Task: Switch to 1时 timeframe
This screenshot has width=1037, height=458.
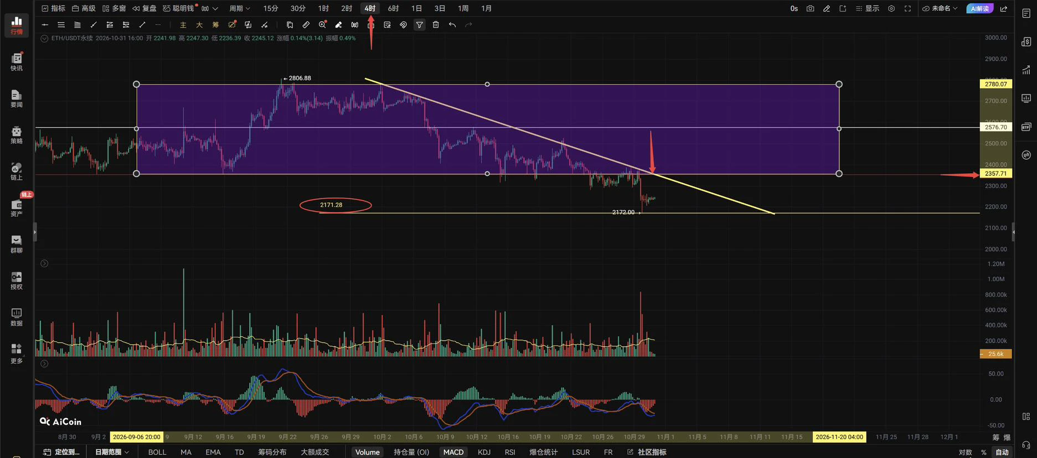Action: [x=323, y=8]
